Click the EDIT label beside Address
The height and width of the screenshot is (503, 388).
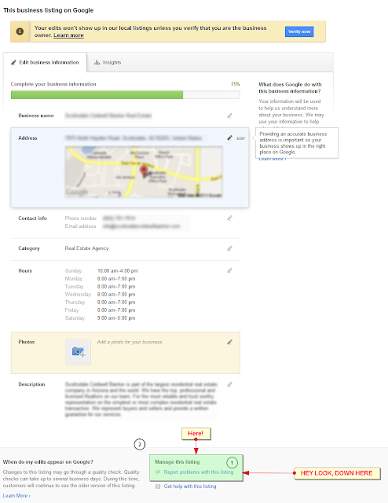tap(241, 138)
